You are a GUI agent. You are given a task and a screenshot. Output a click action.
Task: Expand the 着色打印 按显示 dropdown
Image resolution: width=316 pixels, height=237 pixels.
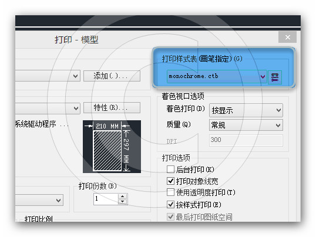[x=246, y=110]
